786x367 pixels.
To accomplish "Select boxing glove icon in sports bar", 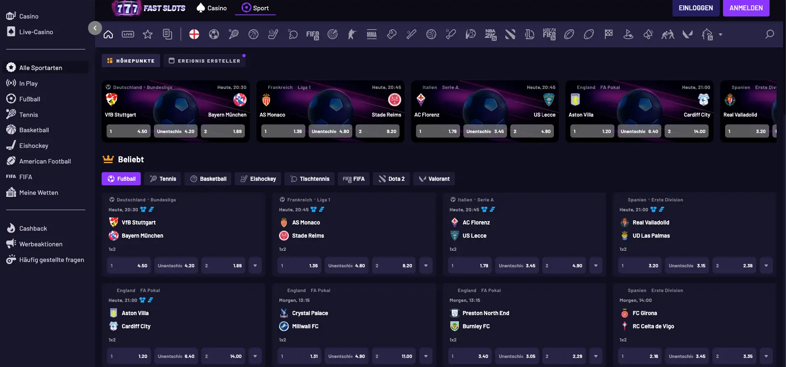I will click(x=392, y=35).
